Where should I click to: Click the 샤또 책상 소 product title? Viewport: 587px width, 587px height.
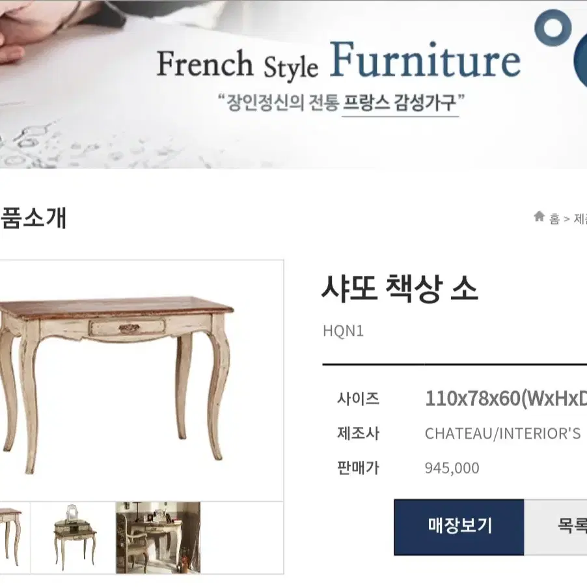click(400, 288)
